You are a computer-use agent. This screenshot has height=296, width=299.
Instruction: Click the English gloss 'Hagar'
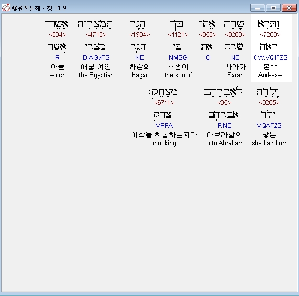[139, 75]
